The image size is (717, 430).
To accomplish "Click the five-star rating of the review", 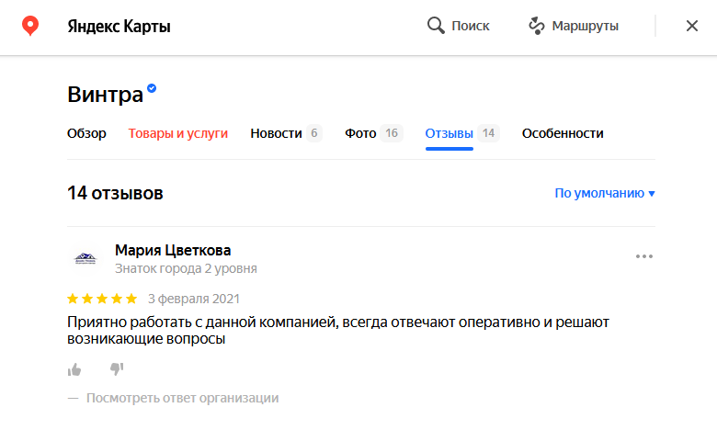I will click(x=102, y=299).
